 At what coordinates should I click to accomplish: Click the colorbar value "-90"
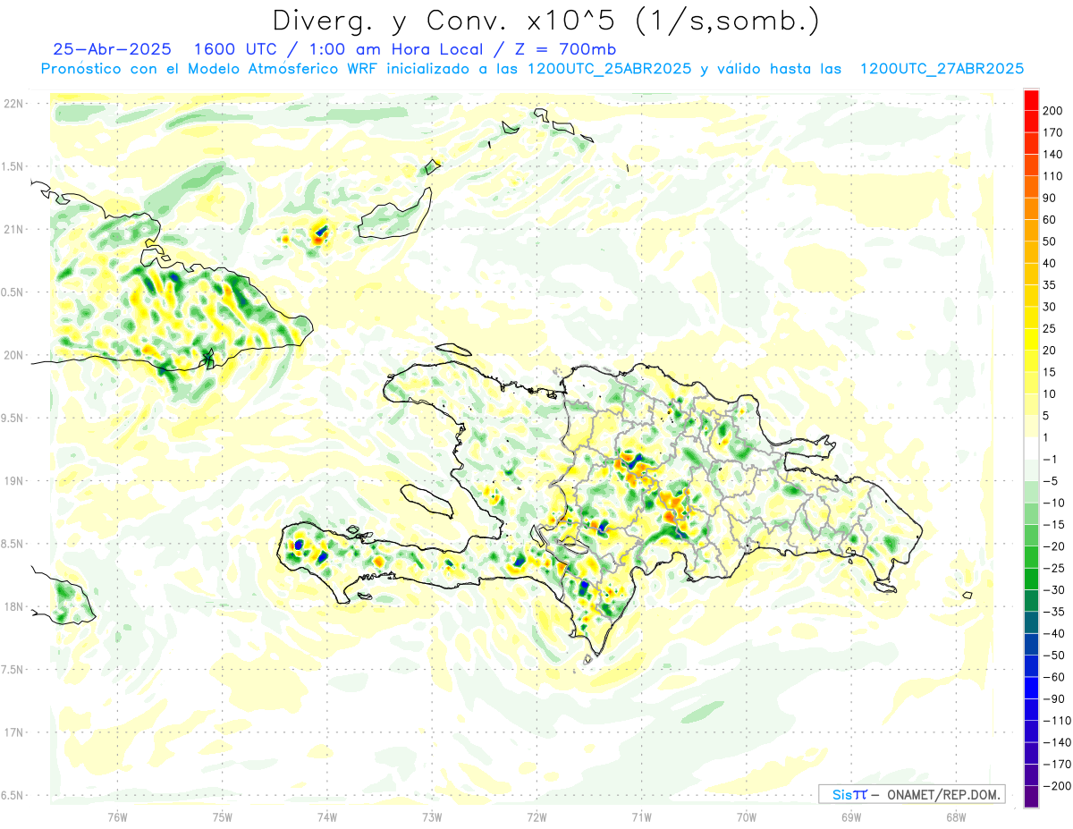(x=1052, y=698)
